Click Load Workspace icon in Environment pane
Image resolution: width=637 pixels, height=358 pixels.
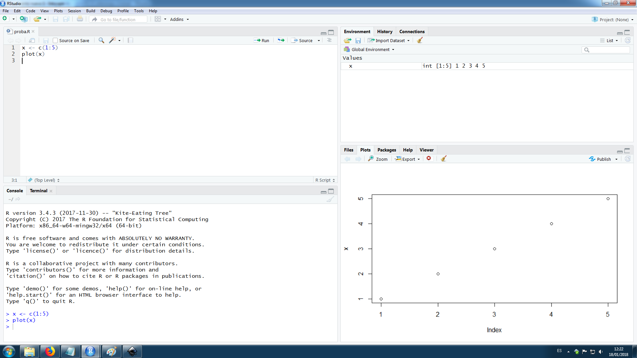point(348,40)
